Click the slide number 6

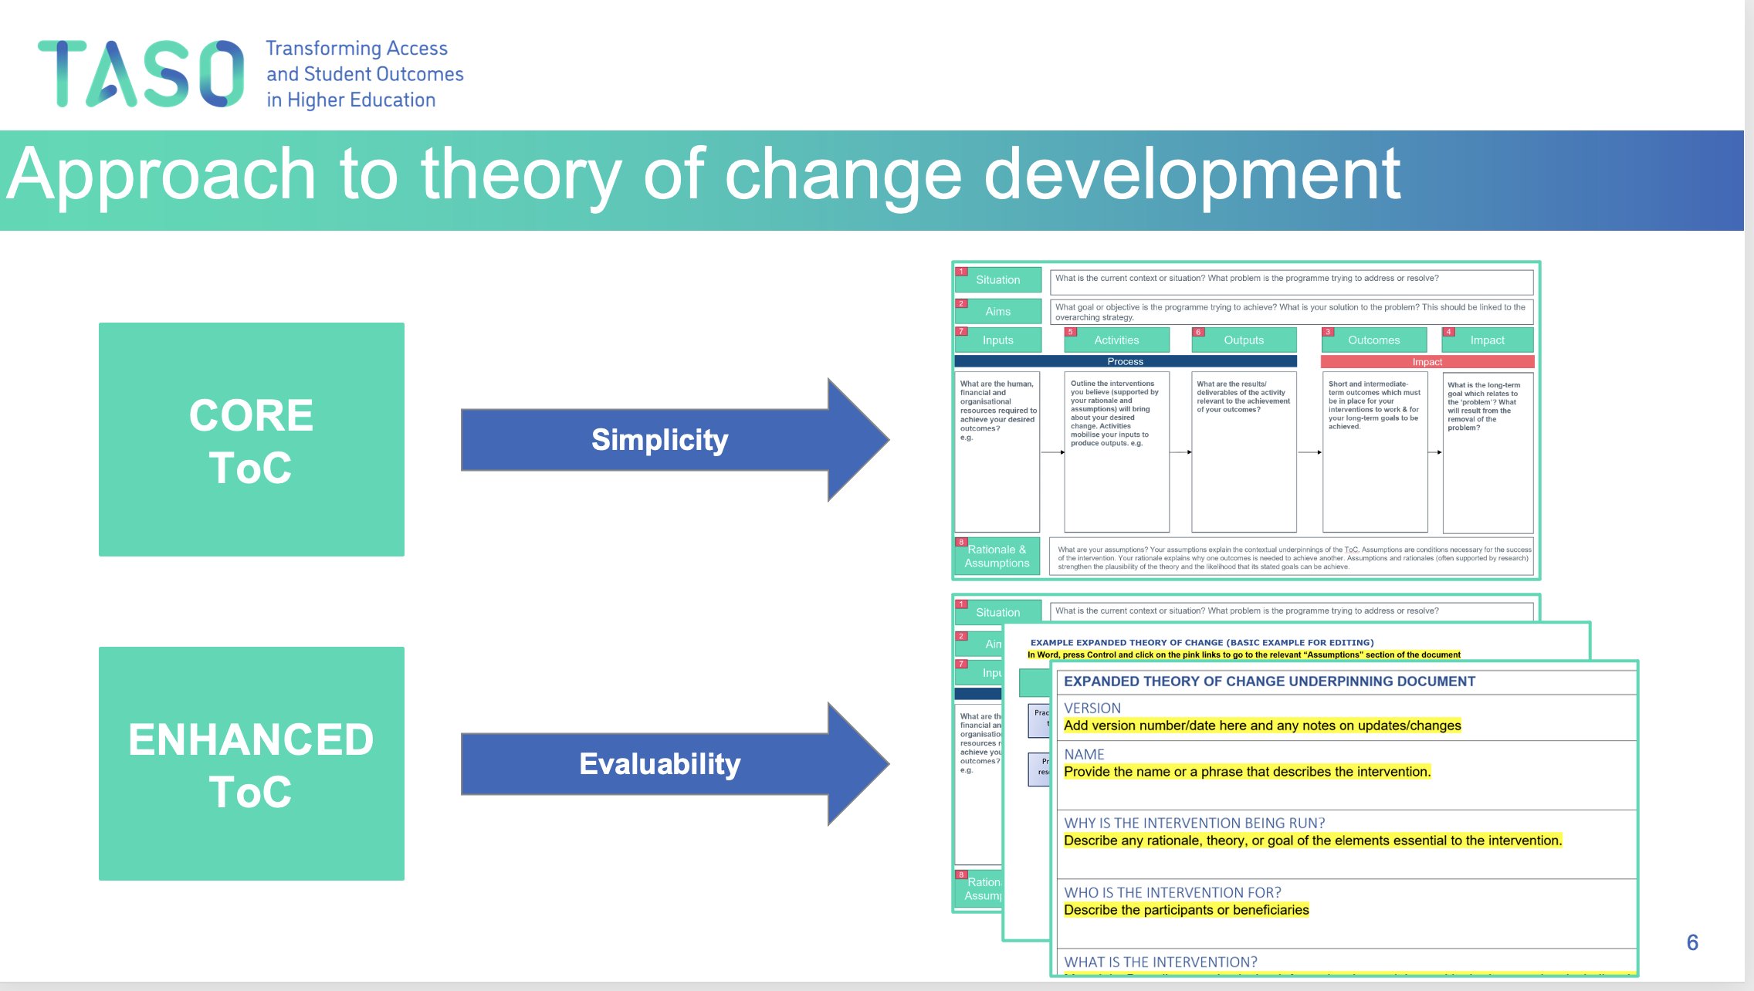1692,942
